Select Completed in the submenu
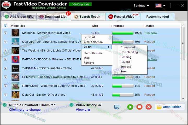This screenshot has height=125, width=188. coord(130,47)
